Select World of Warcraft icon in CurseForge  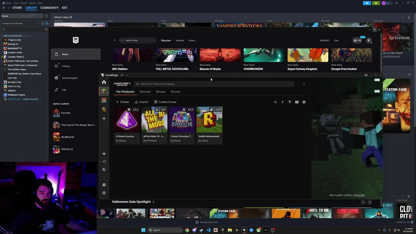pyautogui.click(x=104, y=110)
